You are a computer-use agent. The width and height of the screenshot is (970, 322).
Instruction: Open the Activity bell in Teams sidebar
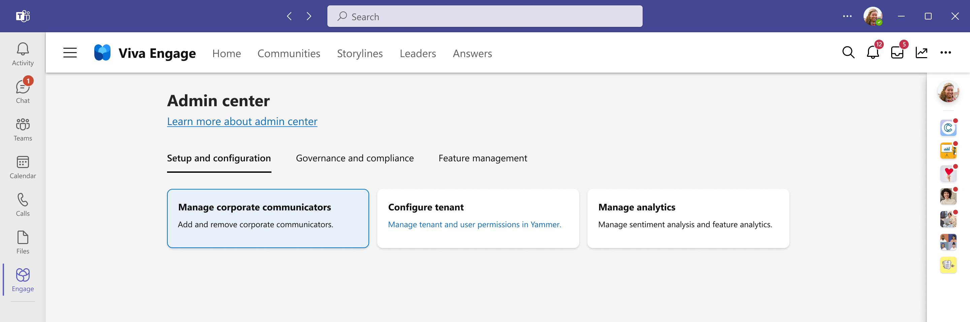(23, 54)
